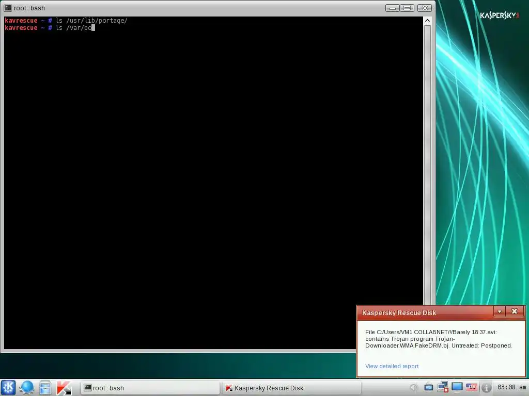529x396 pixels.
Task: Click the 'ls /usr/lib/portage/' command text
Action: click(91, 21)
